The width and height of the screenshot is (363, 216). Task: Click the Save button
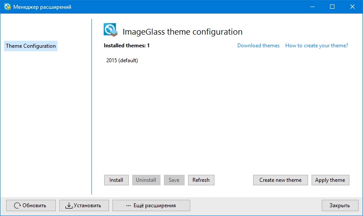pyautogui.click(x=174, y=180)
